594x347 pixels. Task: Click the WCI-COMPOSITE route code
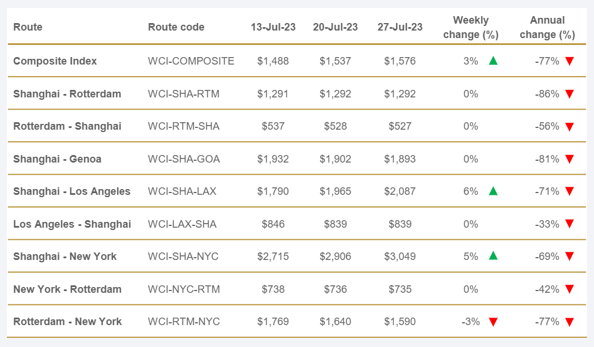pyautogui.click(x=191, y=61)
